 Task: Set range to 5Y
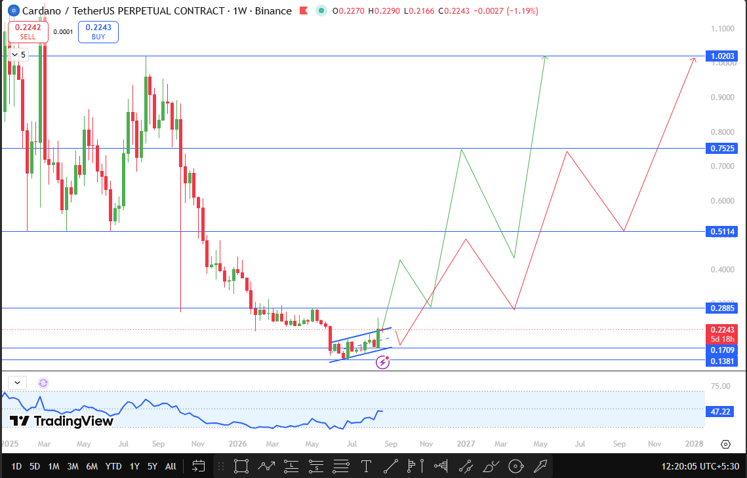152,467
